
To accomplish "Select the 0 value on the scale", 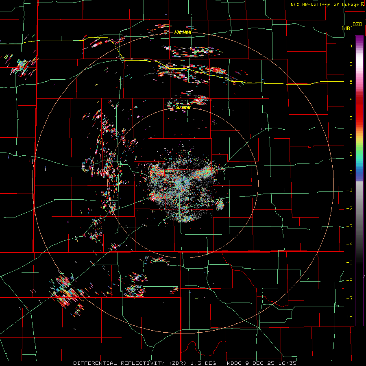I will [351, 172].
